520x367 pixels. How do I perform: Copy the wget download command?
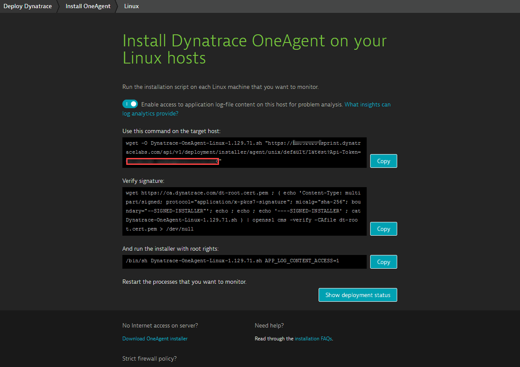(x=383, y=161)
